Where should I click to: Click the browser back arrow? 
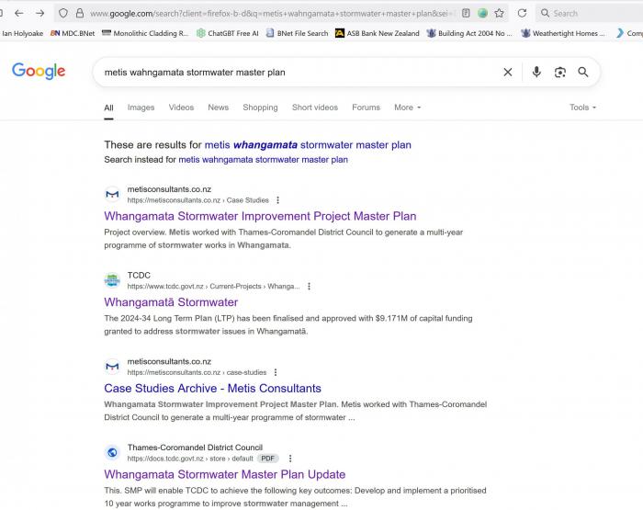pos(18,13)
